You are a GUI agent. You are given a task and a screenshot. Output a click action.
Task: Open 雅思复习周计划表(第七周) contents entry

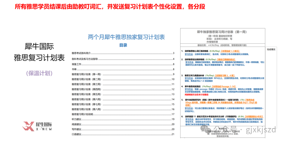(x=123, y=104)
